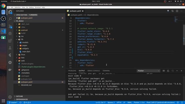Collapse the PC_BUILD folder section
The image size is (185, 104).
point(39,21)
